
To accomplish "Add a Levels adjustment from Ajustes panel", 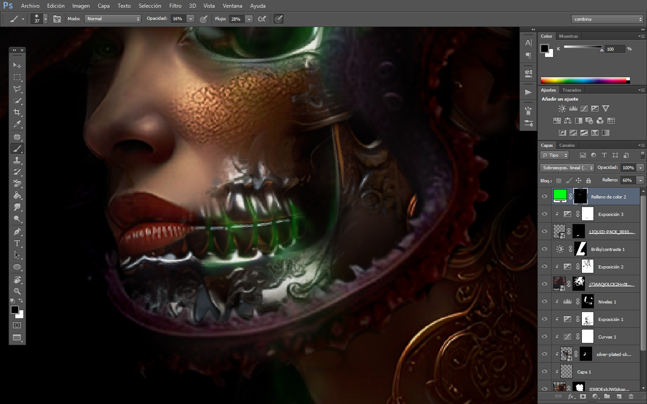I will coord(573,108).
